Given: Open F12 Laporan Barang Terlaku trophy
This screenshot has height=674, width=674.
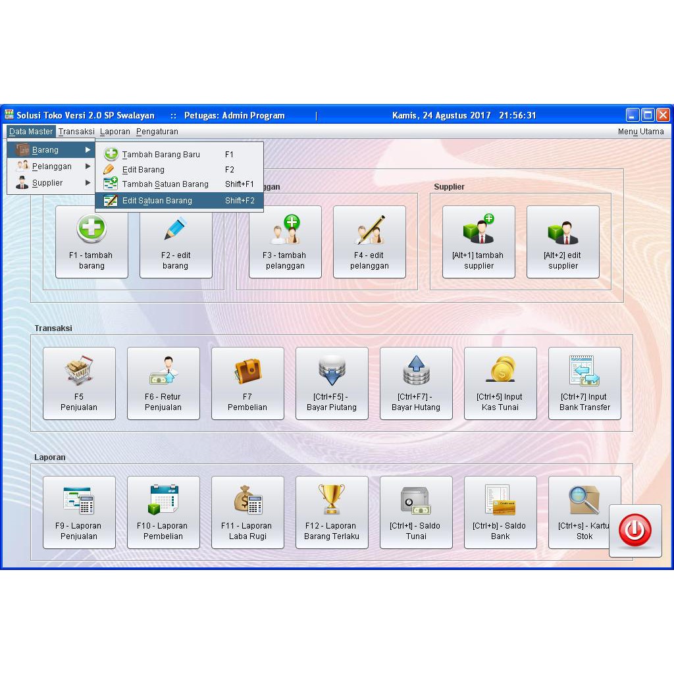Looking at the screenshot, I should 332,512.
